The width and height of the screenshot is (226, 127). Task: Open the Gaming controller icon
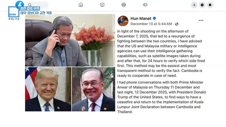point(145,5)
